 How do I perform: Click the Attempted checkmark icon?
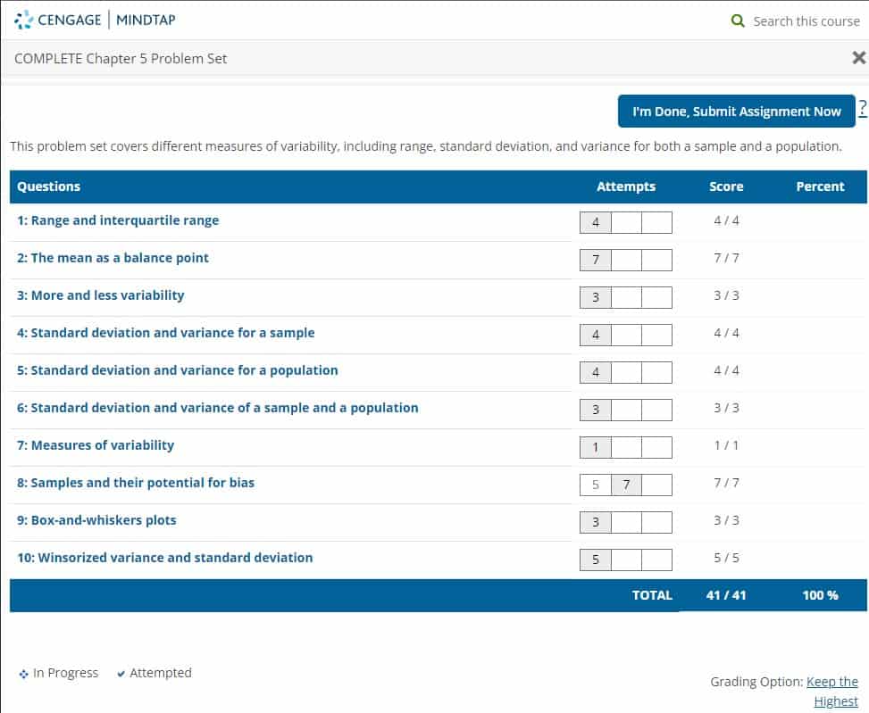(121, 673)
